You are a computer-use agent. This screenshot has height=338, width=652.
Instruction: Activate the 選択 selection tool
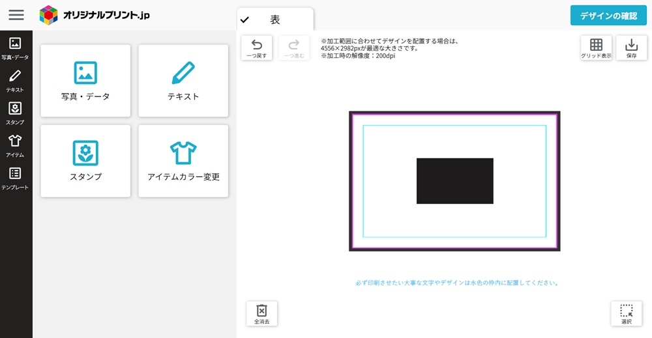point(626,313)
